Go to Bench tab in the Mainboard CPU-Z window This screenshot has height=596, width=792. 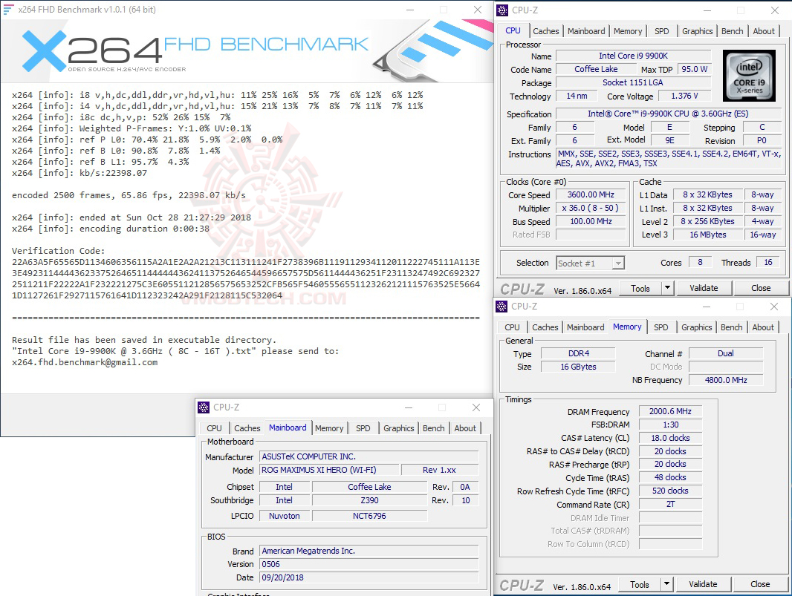point(433,428)
